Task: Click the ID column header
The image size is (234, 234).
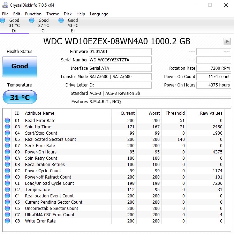Action: click(x=17, y=113)
